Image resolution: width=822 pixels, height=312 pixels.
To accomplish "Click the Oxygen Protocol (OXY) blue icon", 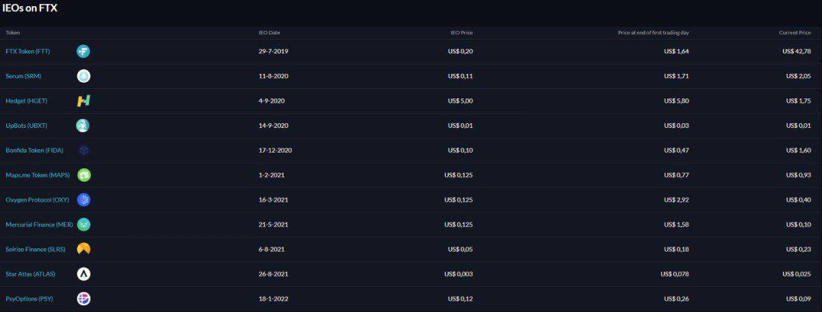I will pos(84,200).
